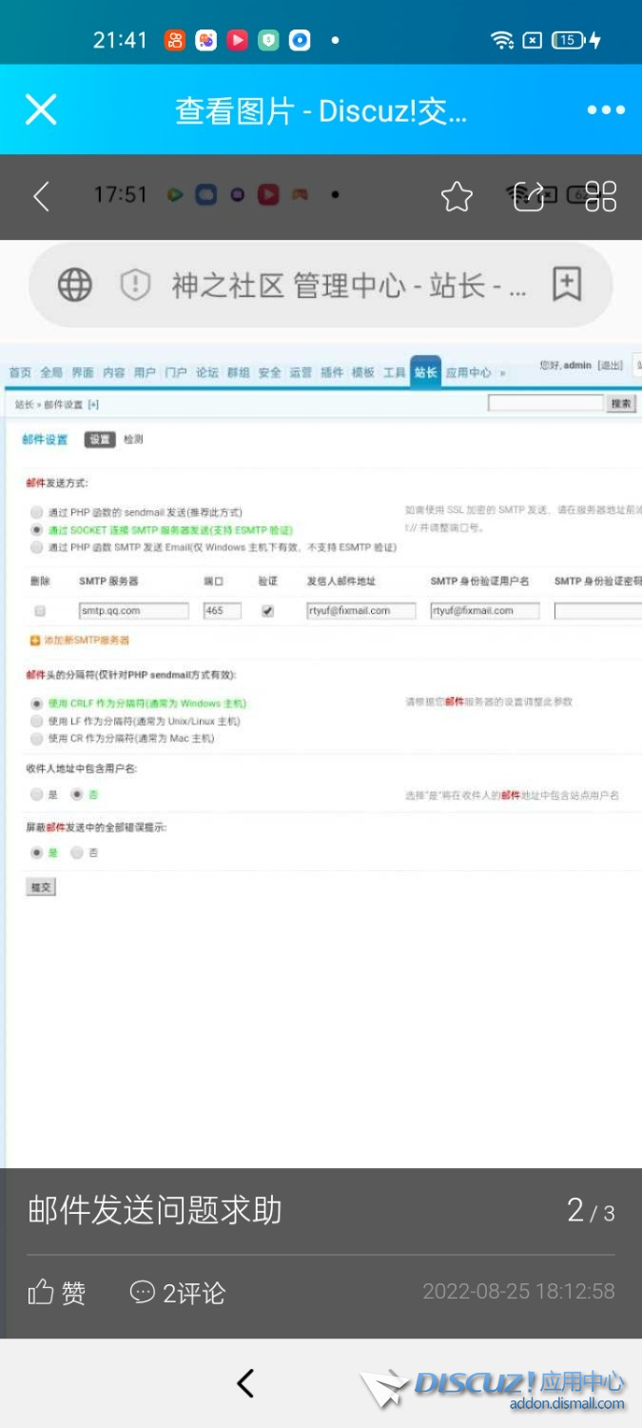The image size is (642, 1428).
Task: Click the 邮件设置 heading link
Action: [x=46, y=440]
